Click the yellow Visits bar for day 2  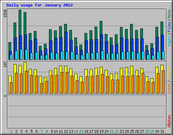tap(15, 69)
